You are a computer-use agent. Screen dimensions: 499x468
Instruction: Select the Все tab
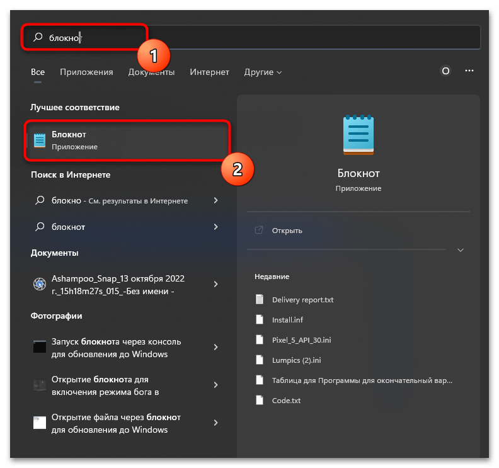click(x=38, y=72)
